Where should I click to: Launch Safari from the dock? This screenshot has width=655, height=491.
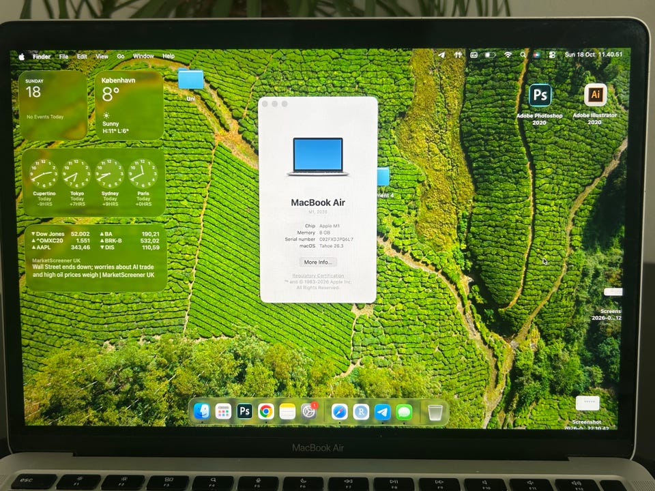pos(340,412)
